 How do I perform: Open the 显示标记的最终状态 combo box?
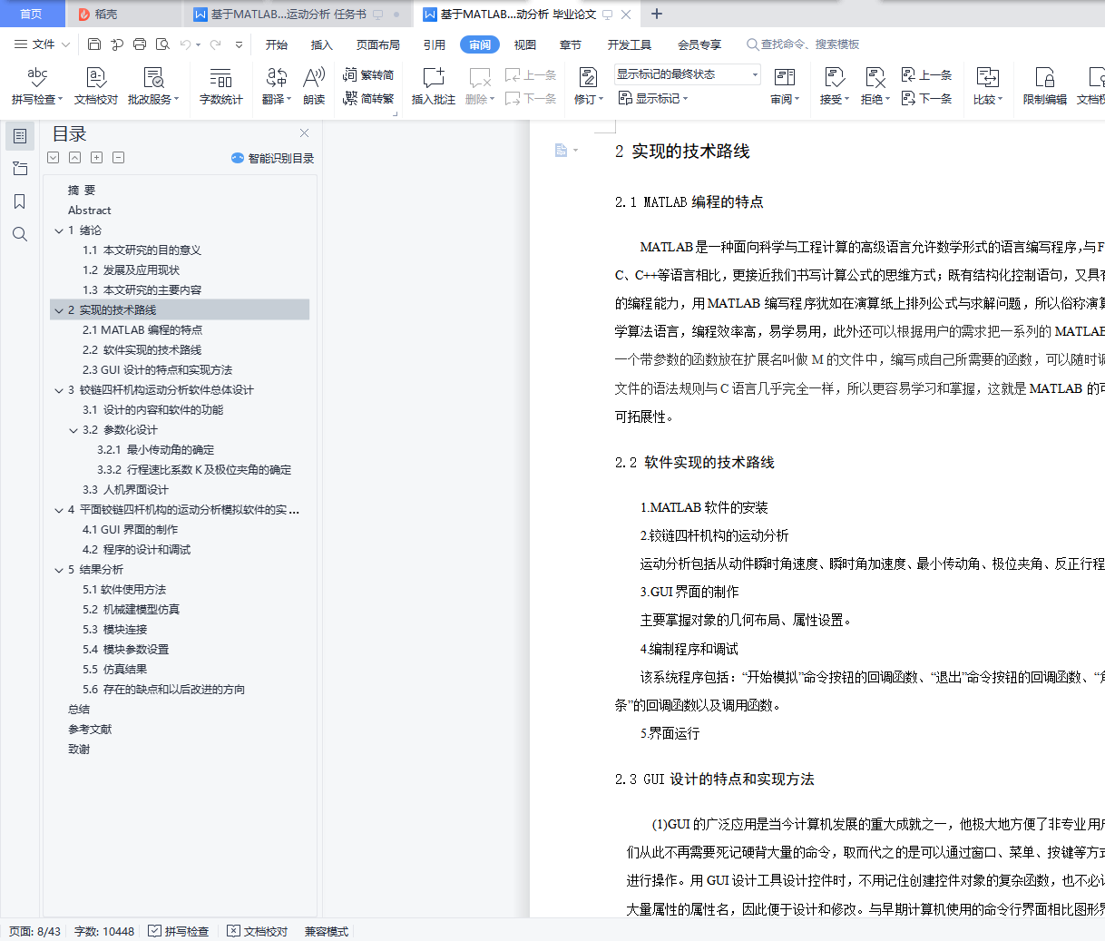click(x=688, y=74)
